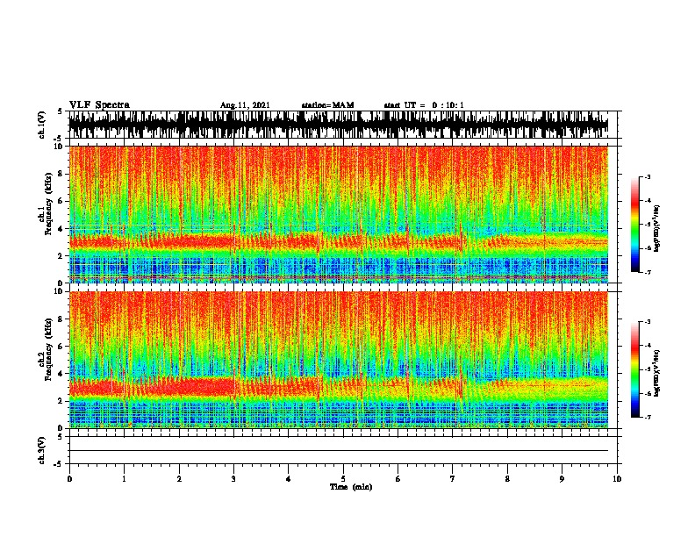Click '-3' label atop ch.1 color bar
The width and height of the screenshot is (695, 537).
click(647, 176)
